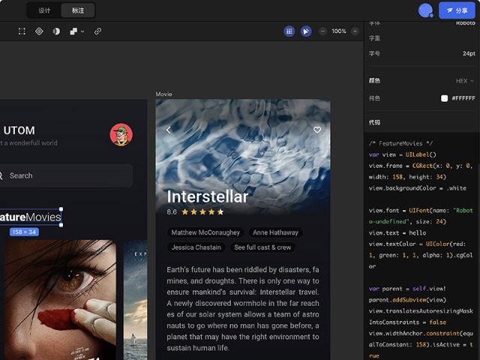Screen dimensions: 480x360
Task: Click the blue play preview button
Action: click(x=306, y=31)
